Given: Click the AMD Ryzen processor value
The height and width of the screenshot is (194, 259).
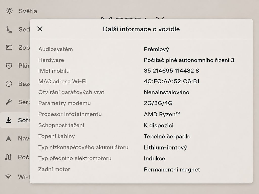Looking at the screenshot, I should coord(162,114).
